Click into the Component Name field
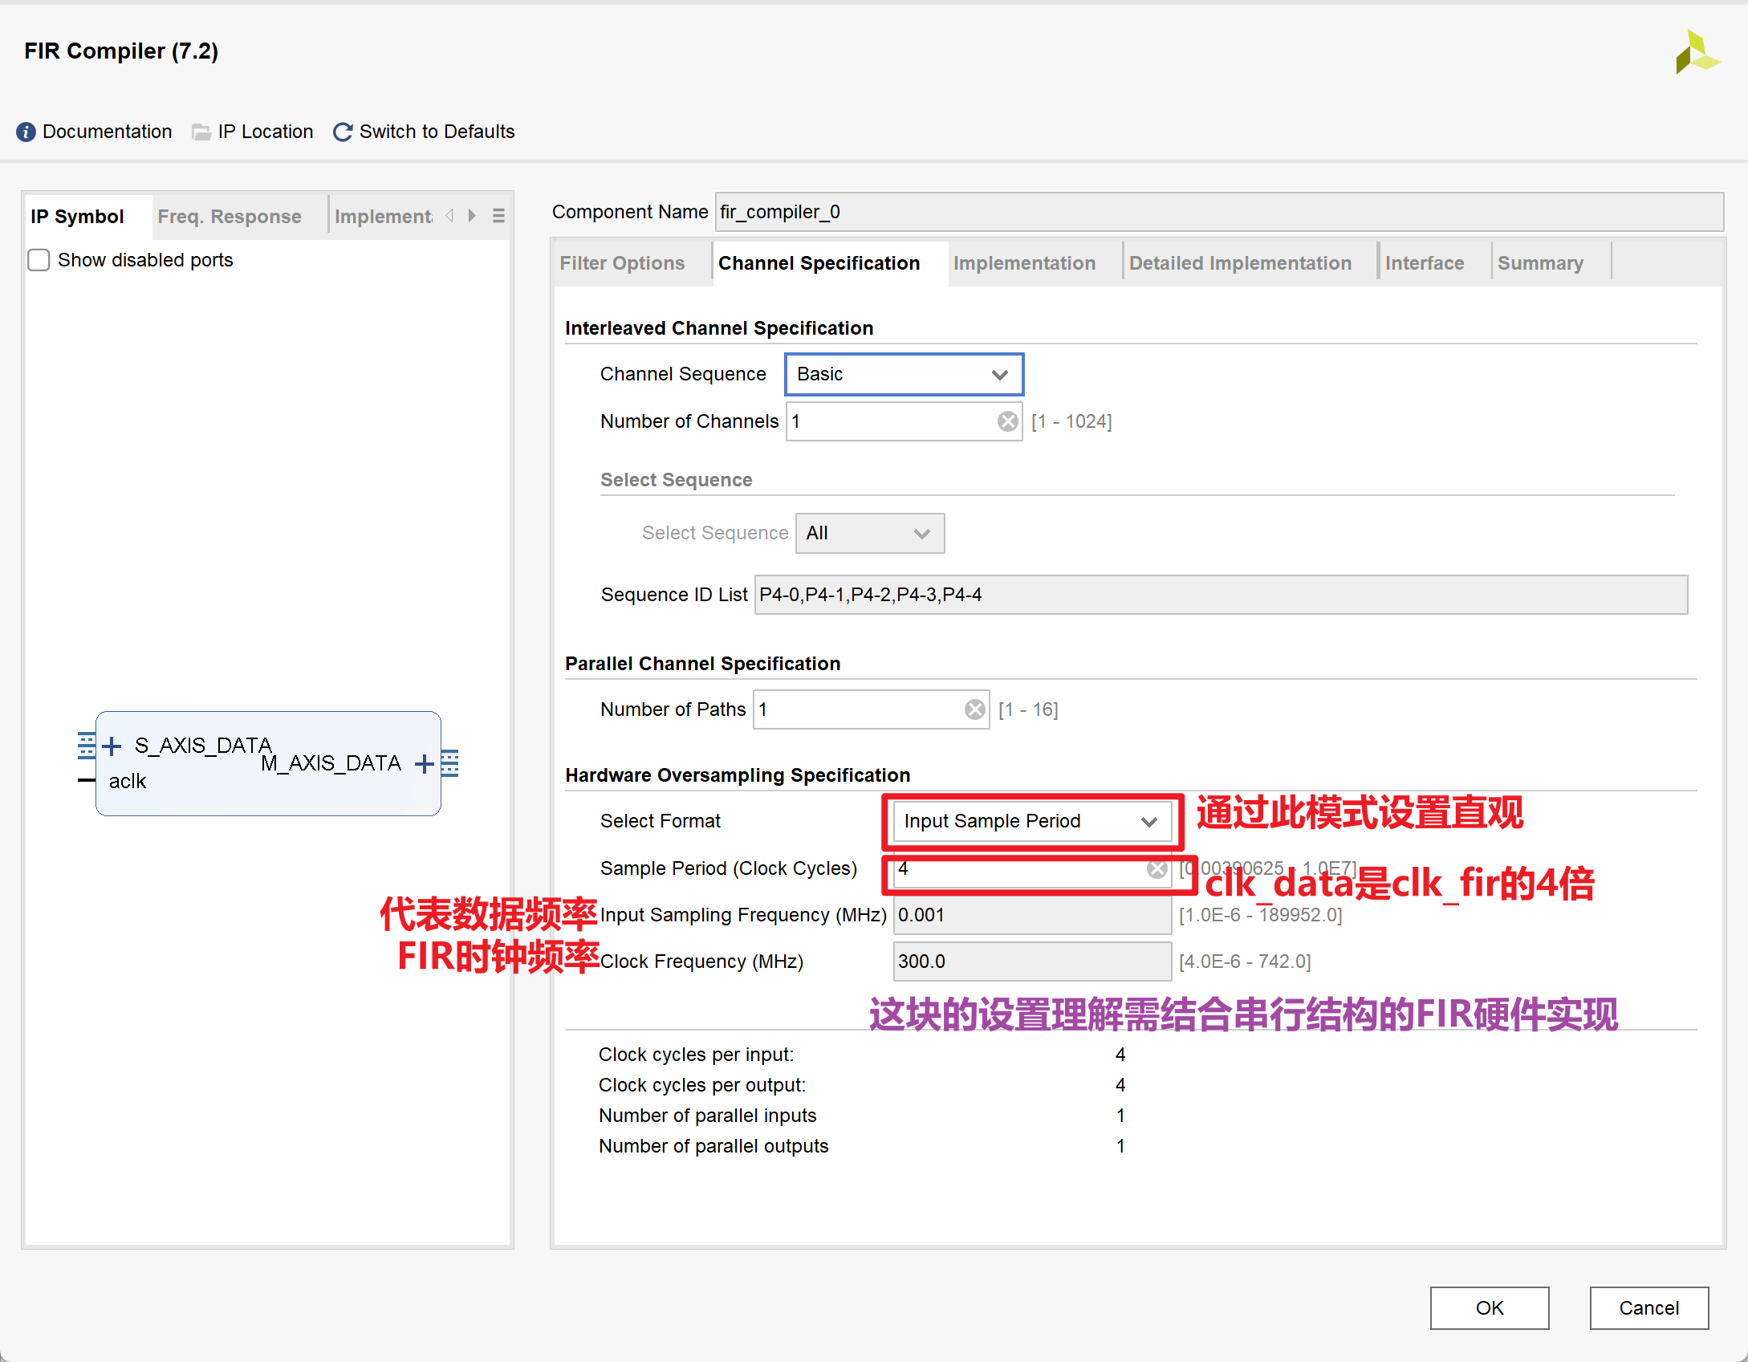The width and height of the screenshot is (1748, 1362). pyautogui.click(x=1218, y=212)
